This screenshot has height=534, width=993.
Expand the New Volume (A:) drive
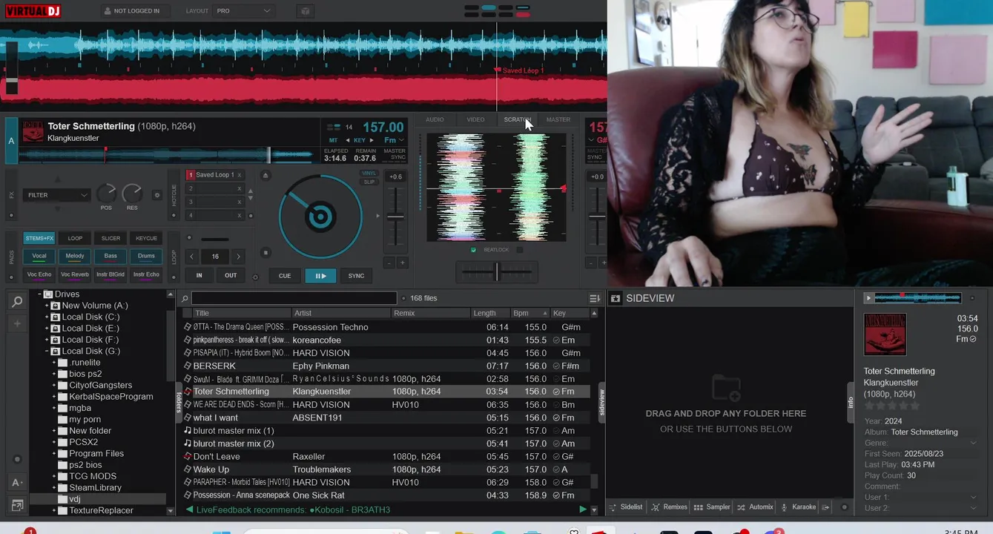[47, 306]
